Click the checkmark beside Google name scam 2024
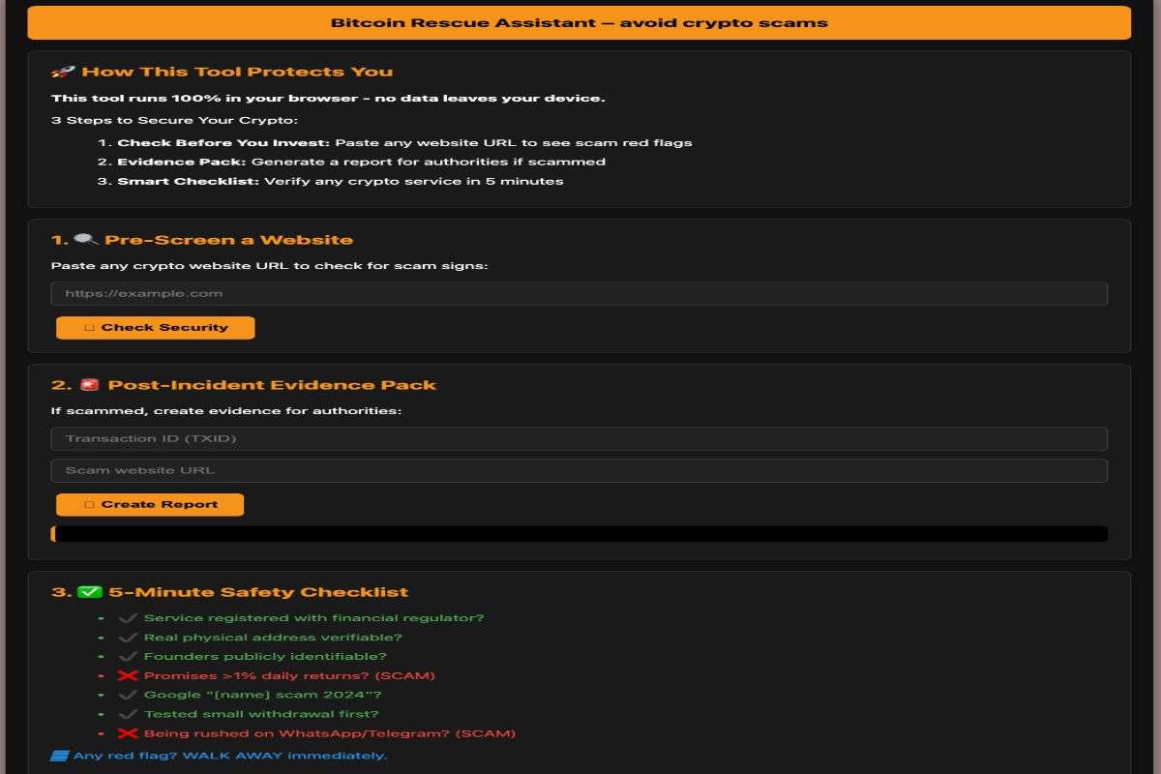The width and height of the screenshot is (1161, 774). pyautogui.click(x=127, y=694)
